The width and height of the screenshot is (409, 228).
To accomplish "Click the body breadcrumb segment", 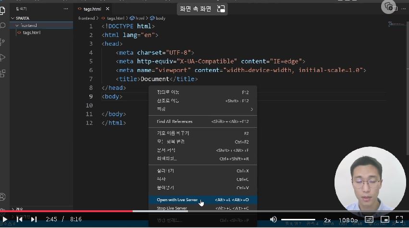I will [158, 18].
